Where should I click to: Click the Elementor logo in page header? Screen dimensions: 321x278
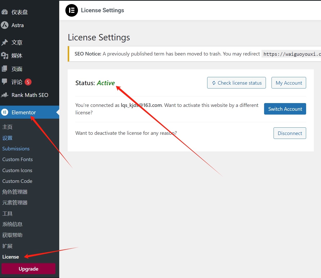[72, 10]
